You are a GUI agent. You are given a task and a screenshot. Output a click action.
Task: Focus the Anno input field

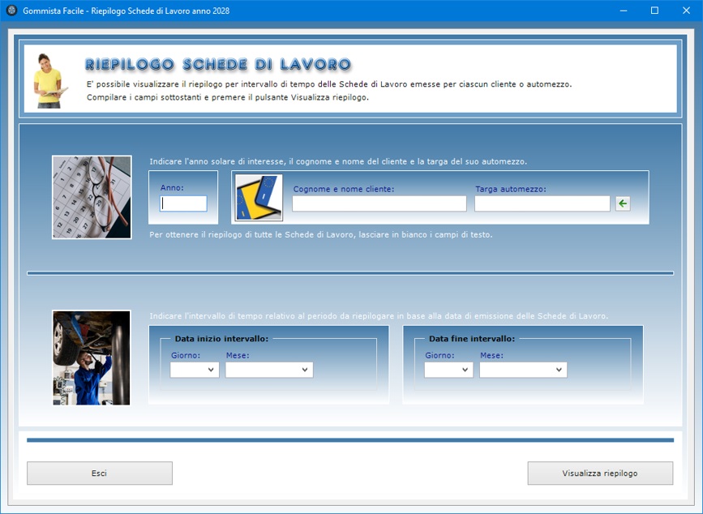[x=183, y=203]
